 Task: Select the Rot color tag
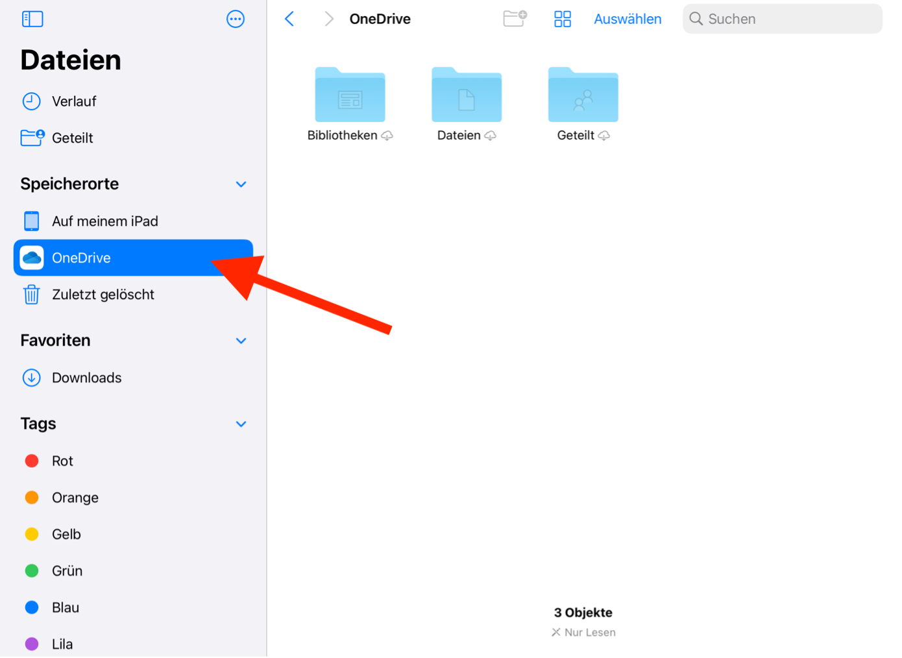[x=62, y=461]
